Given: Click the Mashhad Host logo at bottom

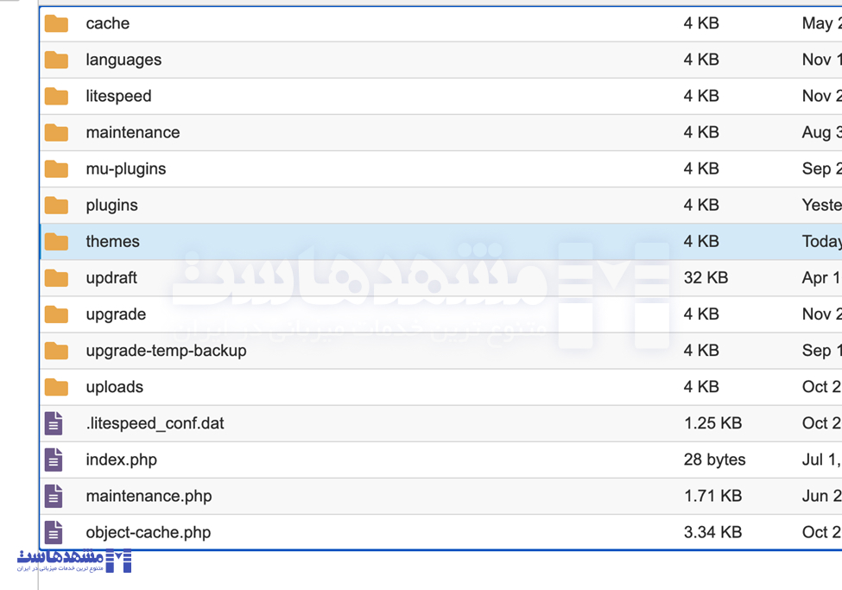Looking at the screenshot, I should (74, 560).
